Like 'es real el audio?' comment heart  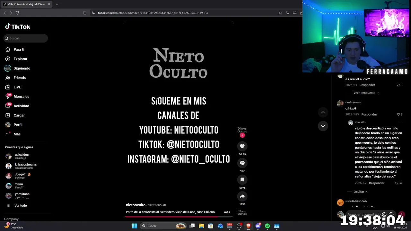tap(398, 85)
